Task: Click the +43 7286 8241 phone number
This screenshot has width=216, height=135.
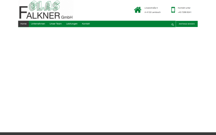Action: coord(185,12)
